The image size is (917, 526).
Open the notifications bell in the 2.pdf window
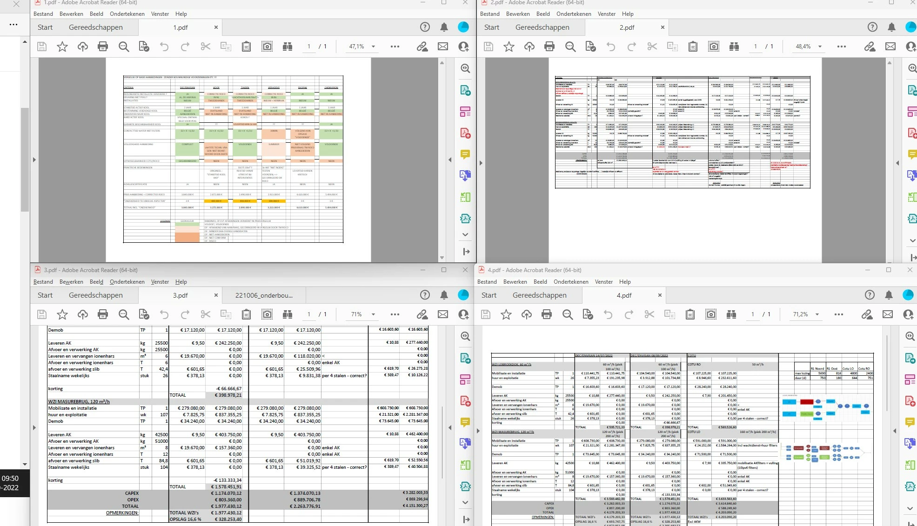tap(891, 27)
